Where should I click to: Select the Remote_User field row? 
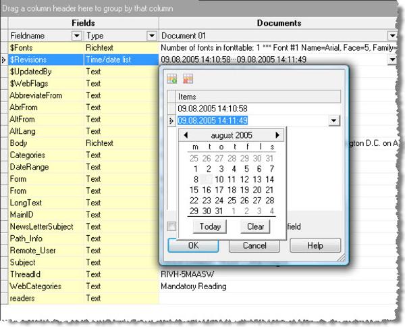(x=45, y=250)
